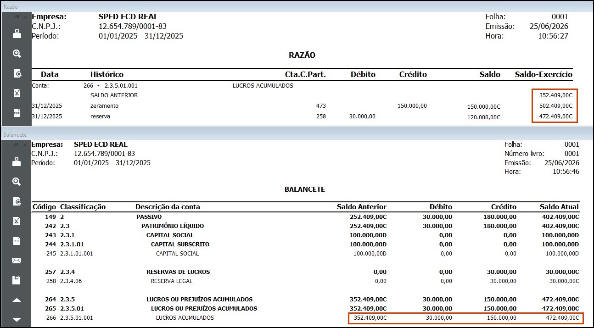Export the Balancete to PDF
The width and height of the screenshot is (594, 328).
coord(17,241)
